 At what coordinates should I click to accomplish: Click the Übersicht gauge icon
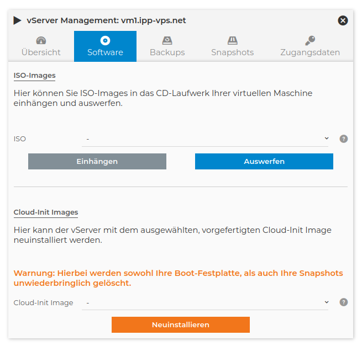coord(41,41)
